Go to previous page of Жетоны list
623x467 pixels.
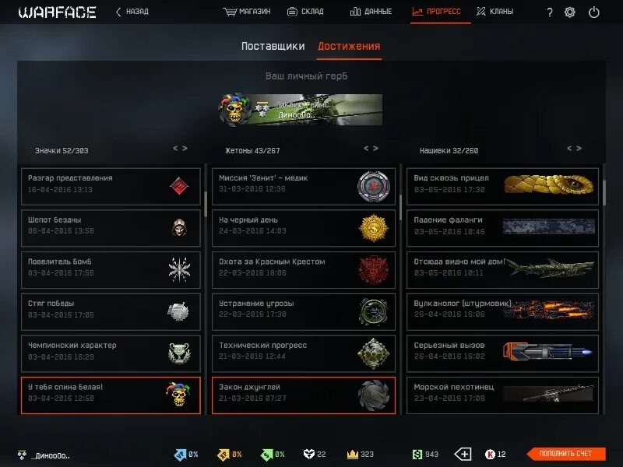coord(366,148)
